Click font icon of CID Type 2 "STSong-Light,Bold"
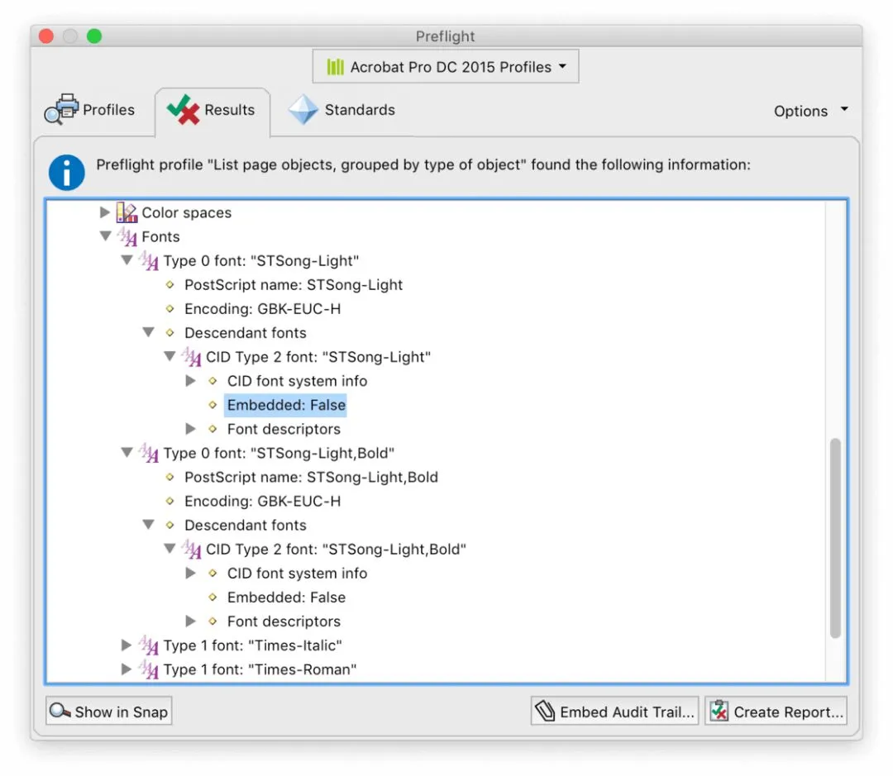 (192, 550)
